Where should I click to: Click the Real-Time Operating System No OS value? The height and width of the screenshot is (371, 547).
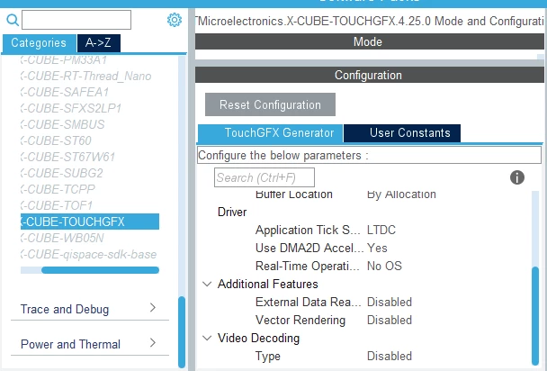384,266
